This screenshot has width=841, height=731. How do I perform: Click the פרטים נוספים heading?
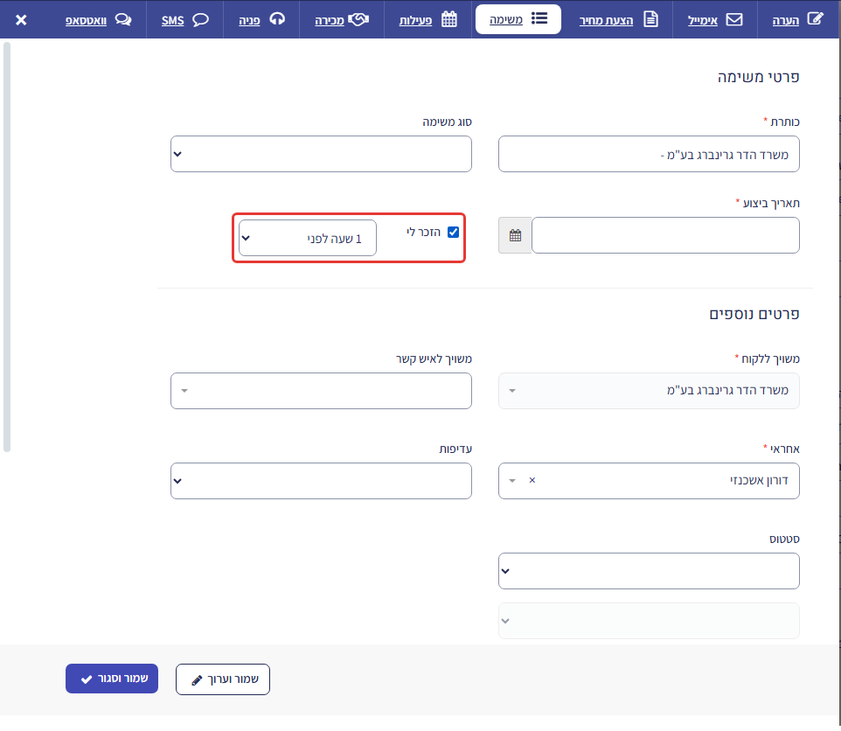(x=754, y=314)
